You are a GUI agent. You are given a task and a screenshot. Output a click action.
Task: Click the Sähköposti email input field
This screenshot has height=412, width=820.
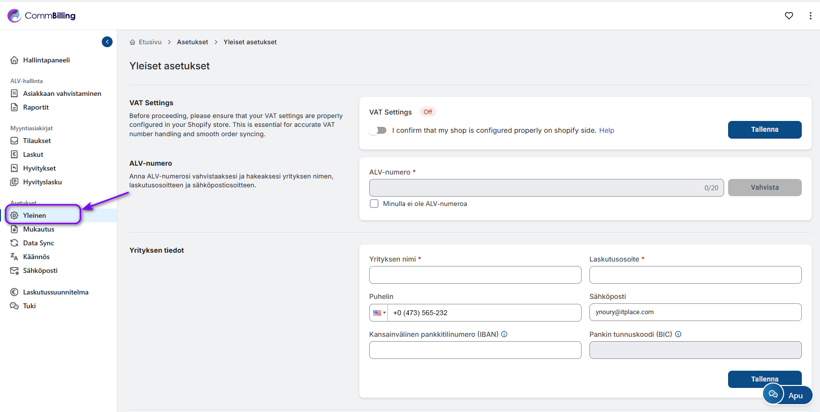(695, 312)
